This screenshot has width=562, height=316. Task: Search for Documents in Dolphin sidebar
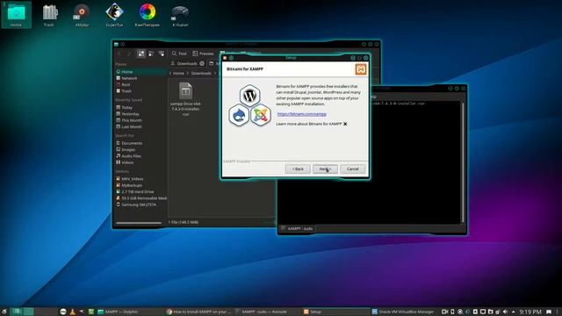tap(140, 143)
